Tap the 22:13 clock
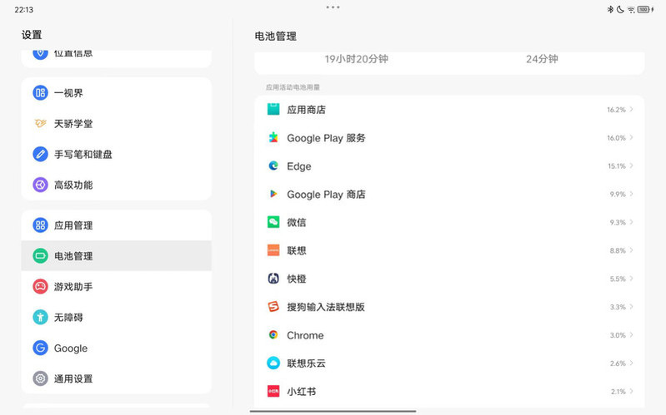666x415 pixels. (x=24, y=9)
